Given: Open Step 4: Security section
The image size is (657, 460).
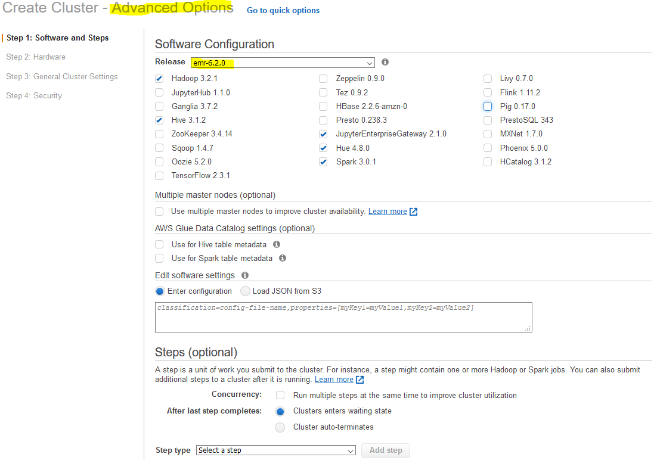Looking at the screenshot, I should [x=34, y=96].
